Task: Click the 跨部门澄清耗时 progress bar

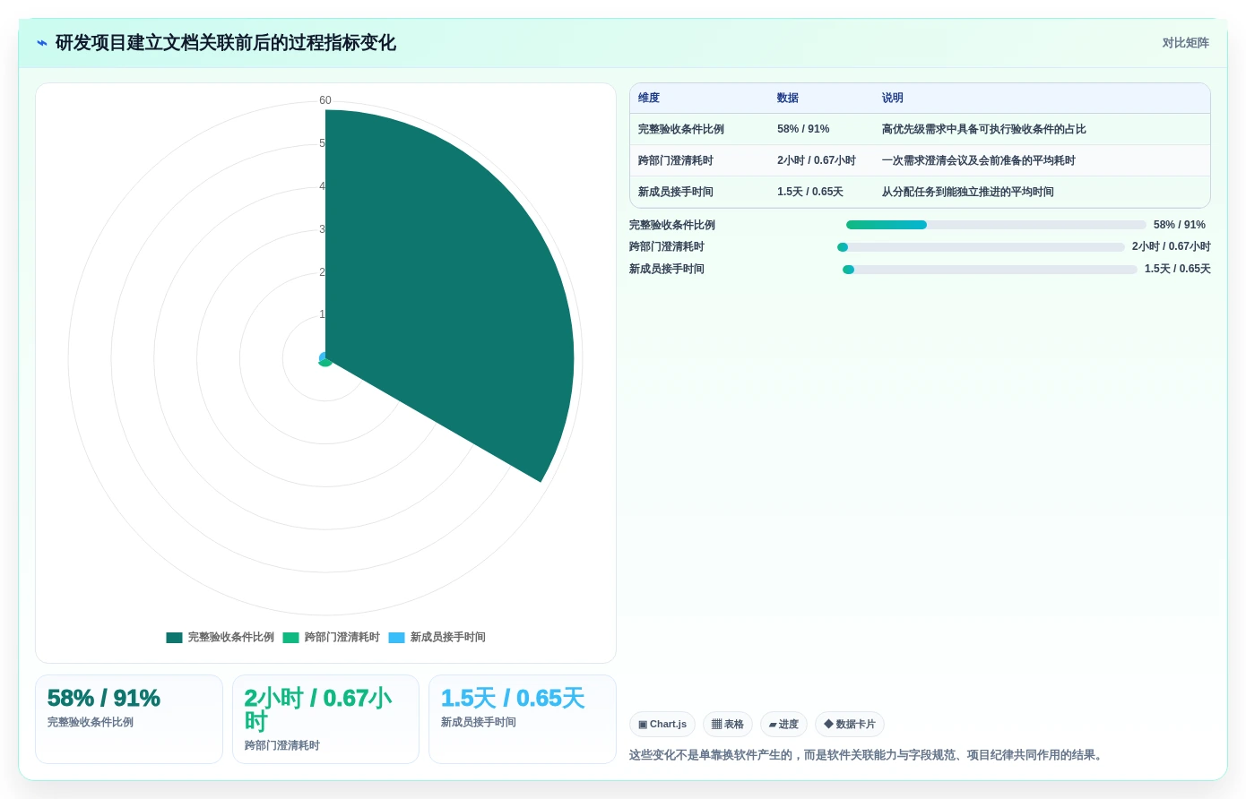Action: click(981, 247)
